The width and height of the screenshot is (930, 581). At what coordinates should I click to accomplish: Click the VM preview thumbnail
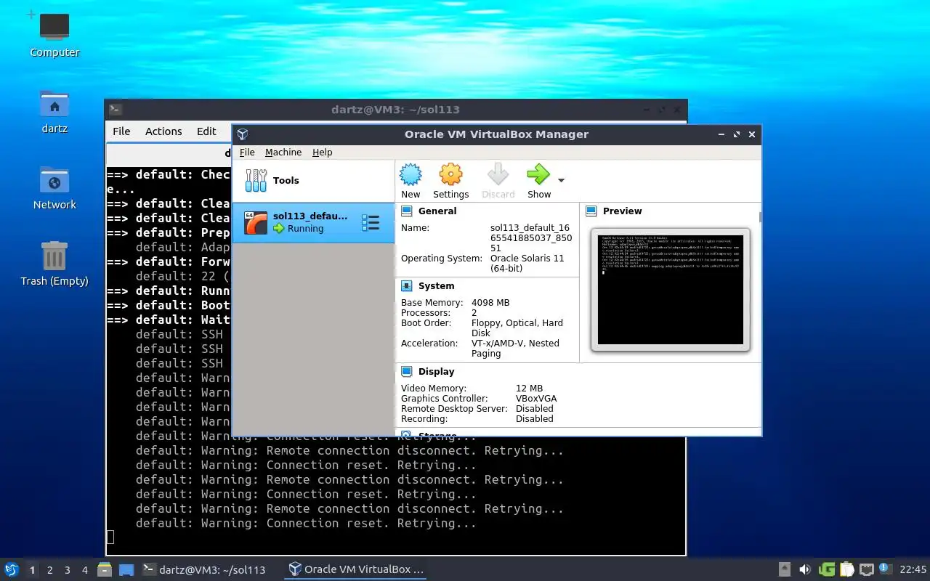point(671,289)
